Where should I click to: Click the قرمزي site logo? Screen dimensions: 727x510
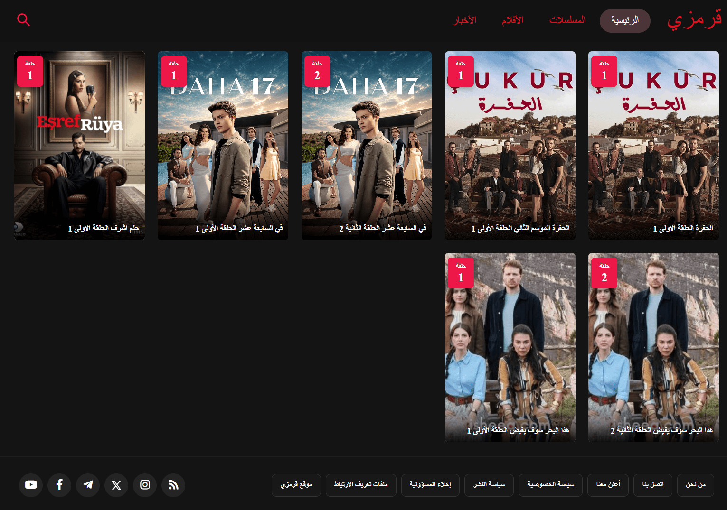tap(694, 20)
